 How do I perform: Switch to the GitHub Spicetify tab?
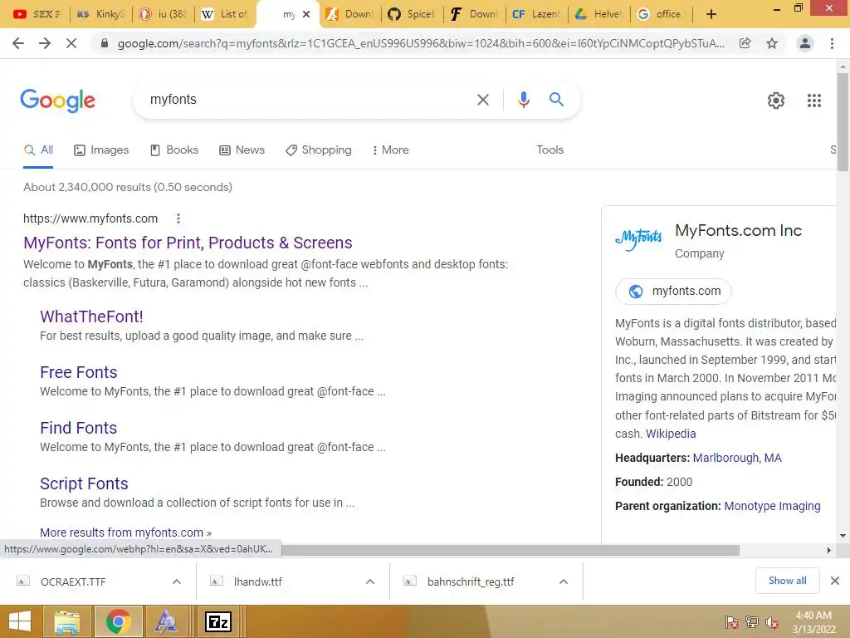click(x=412, y=14)
